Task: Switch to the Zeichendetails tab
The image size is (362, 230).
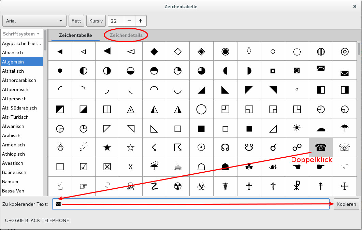Action: 126,35
